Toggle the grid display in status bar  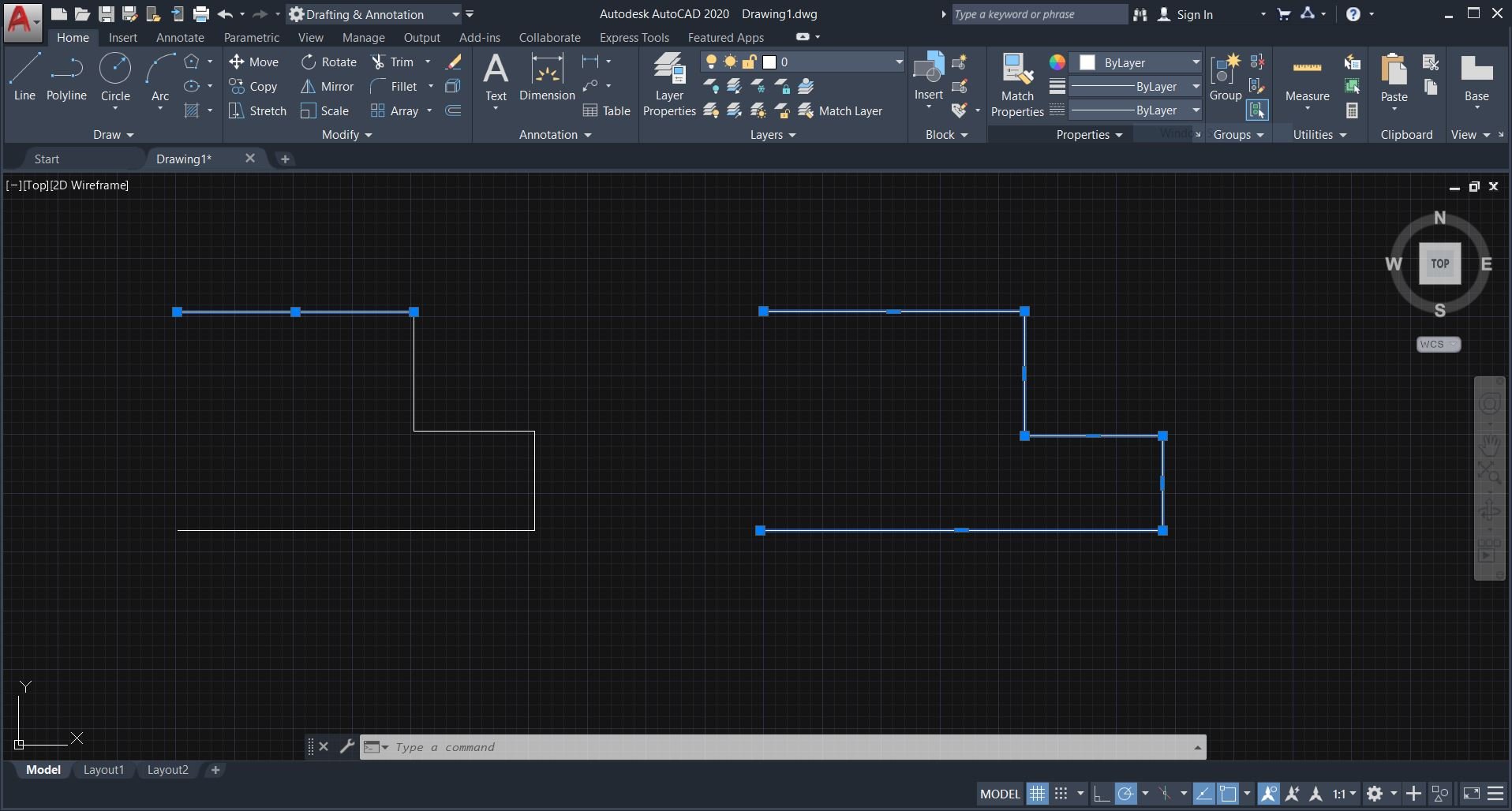[1038, 794]
